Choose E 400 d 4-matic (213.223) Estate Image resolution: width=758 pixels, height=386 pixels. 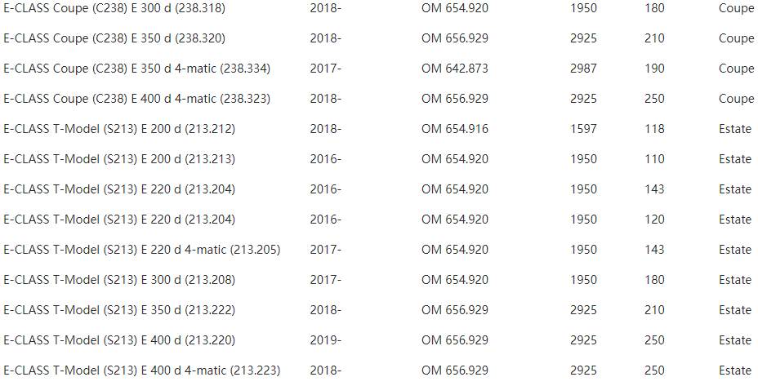click(379, 370)
